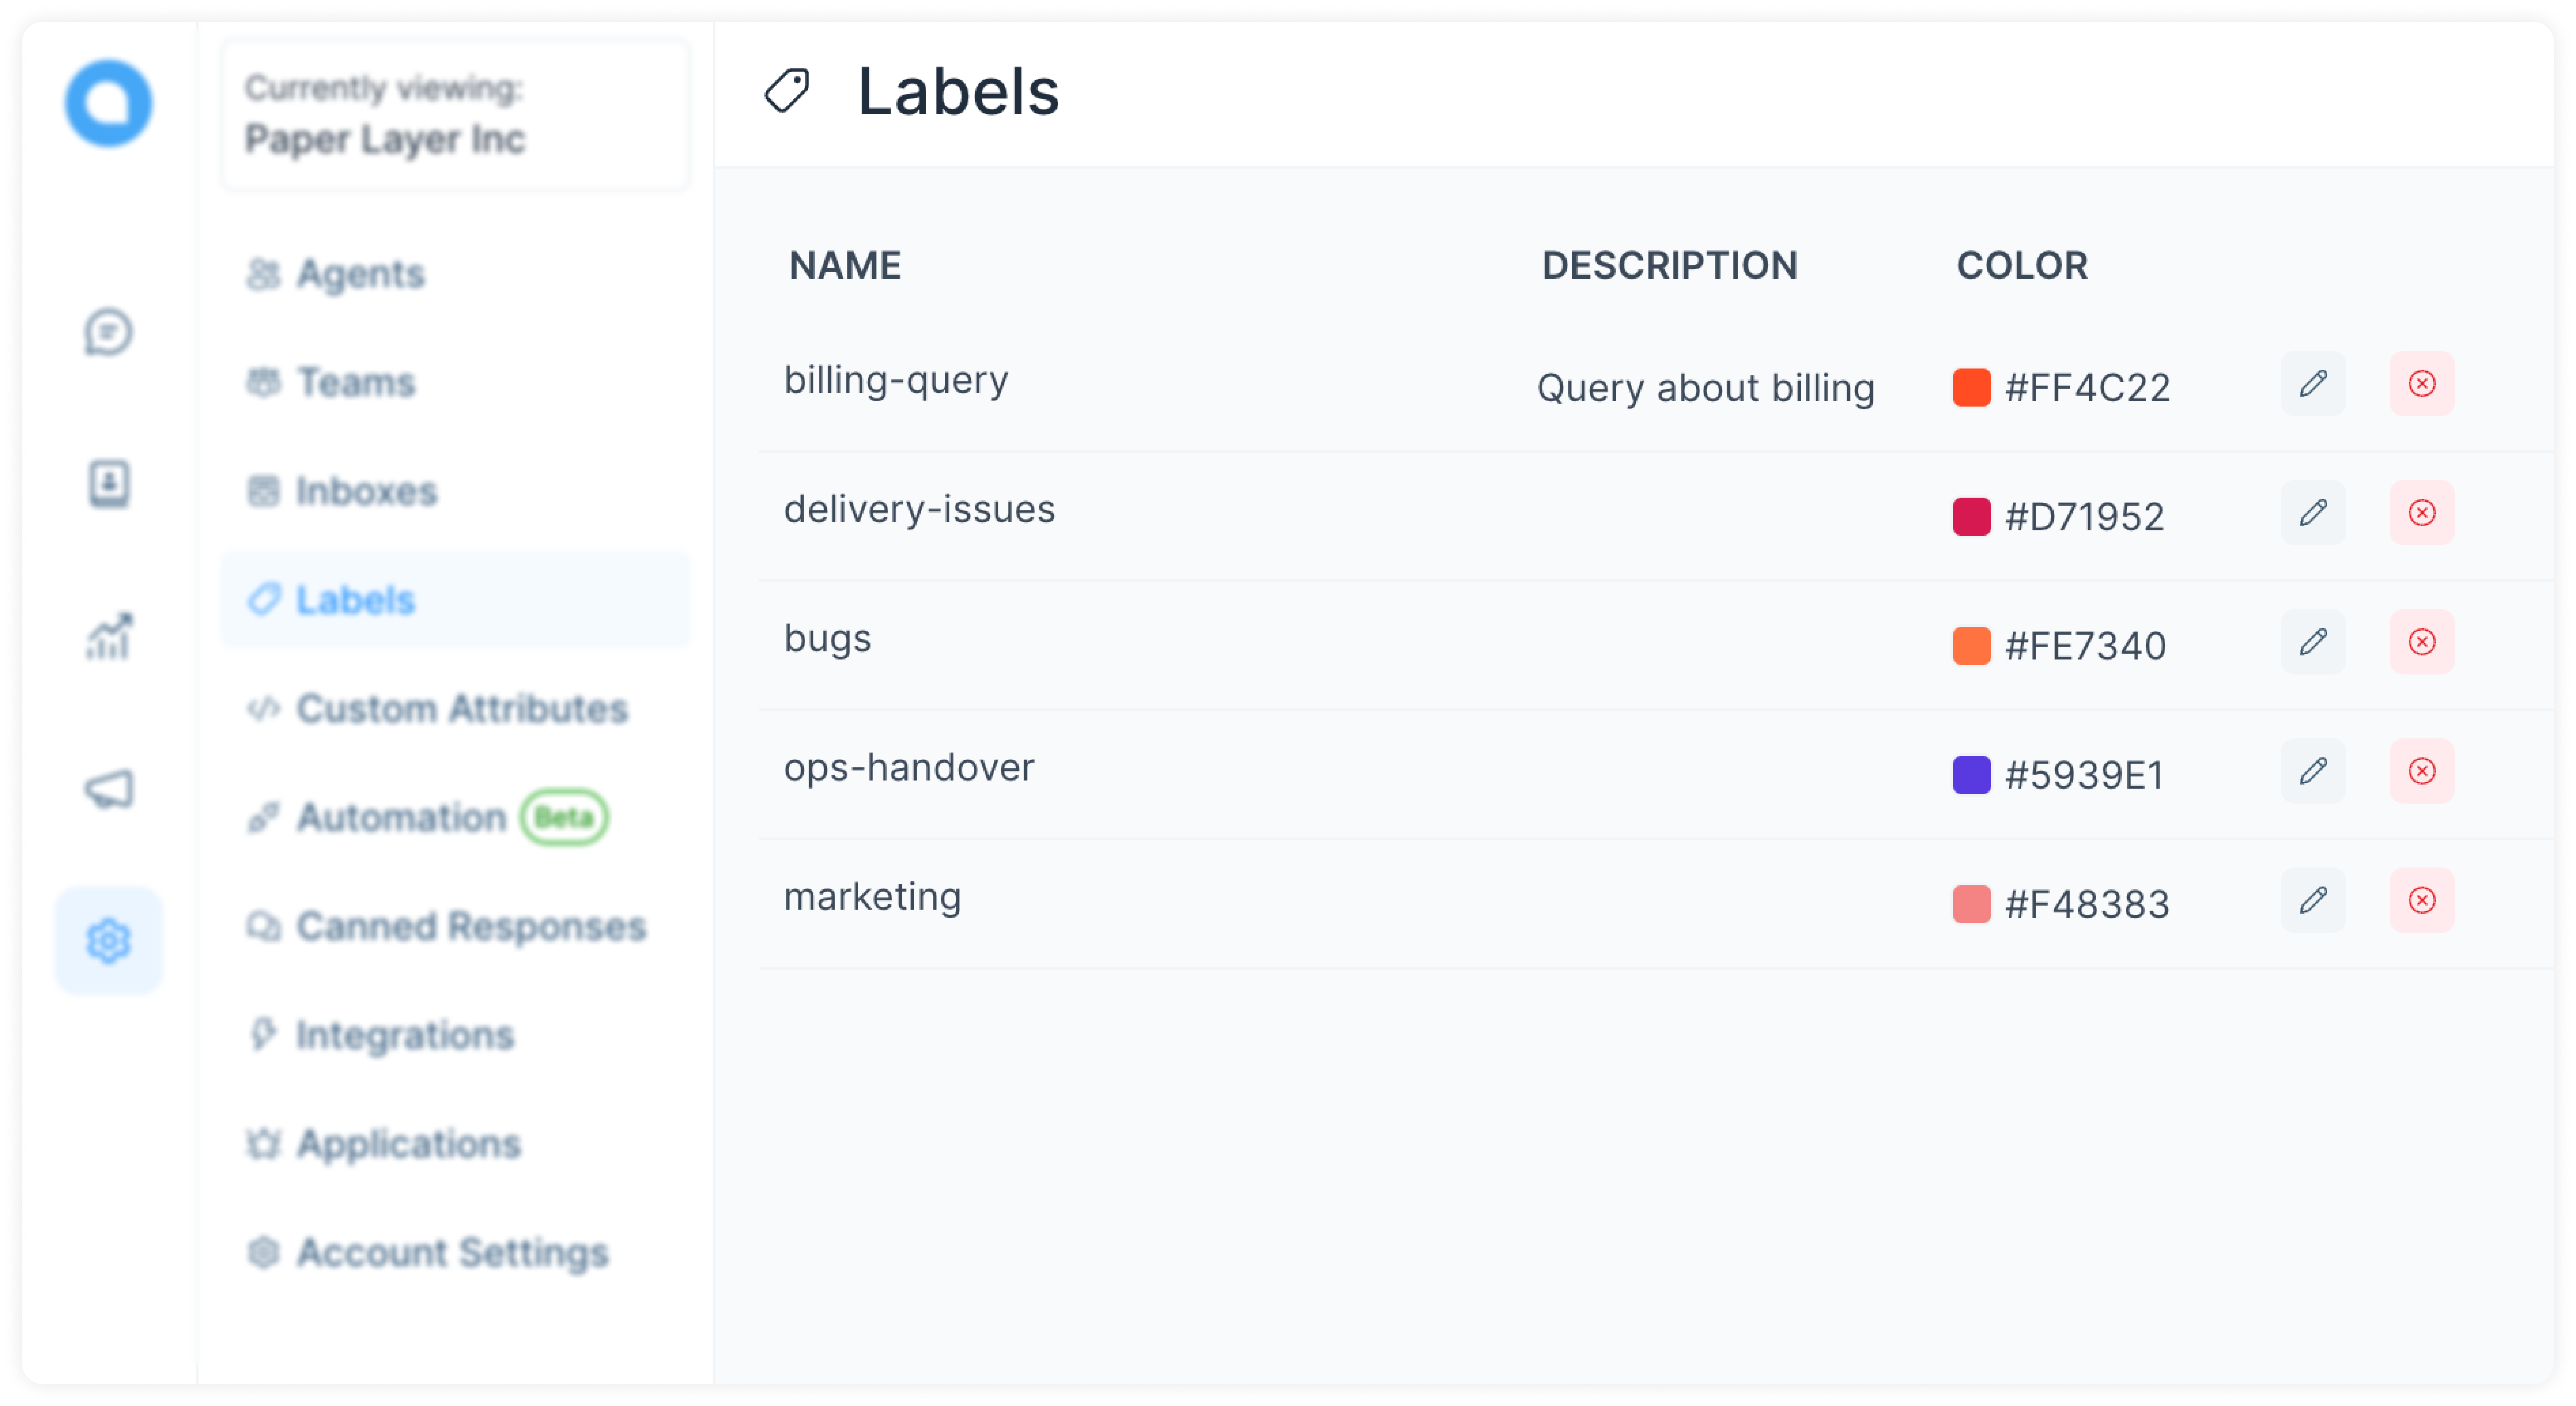Click the delete icon for billing-query label
Image resolution: width=2576 pixels, height=1406 pixels.
pos(2422,384)
